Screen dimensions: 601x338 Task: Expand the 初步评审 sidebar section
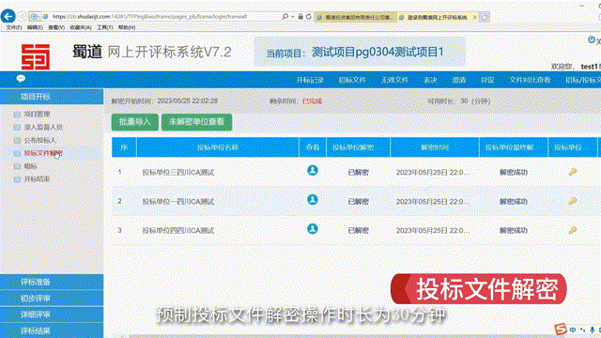click(x=52, y=299)
